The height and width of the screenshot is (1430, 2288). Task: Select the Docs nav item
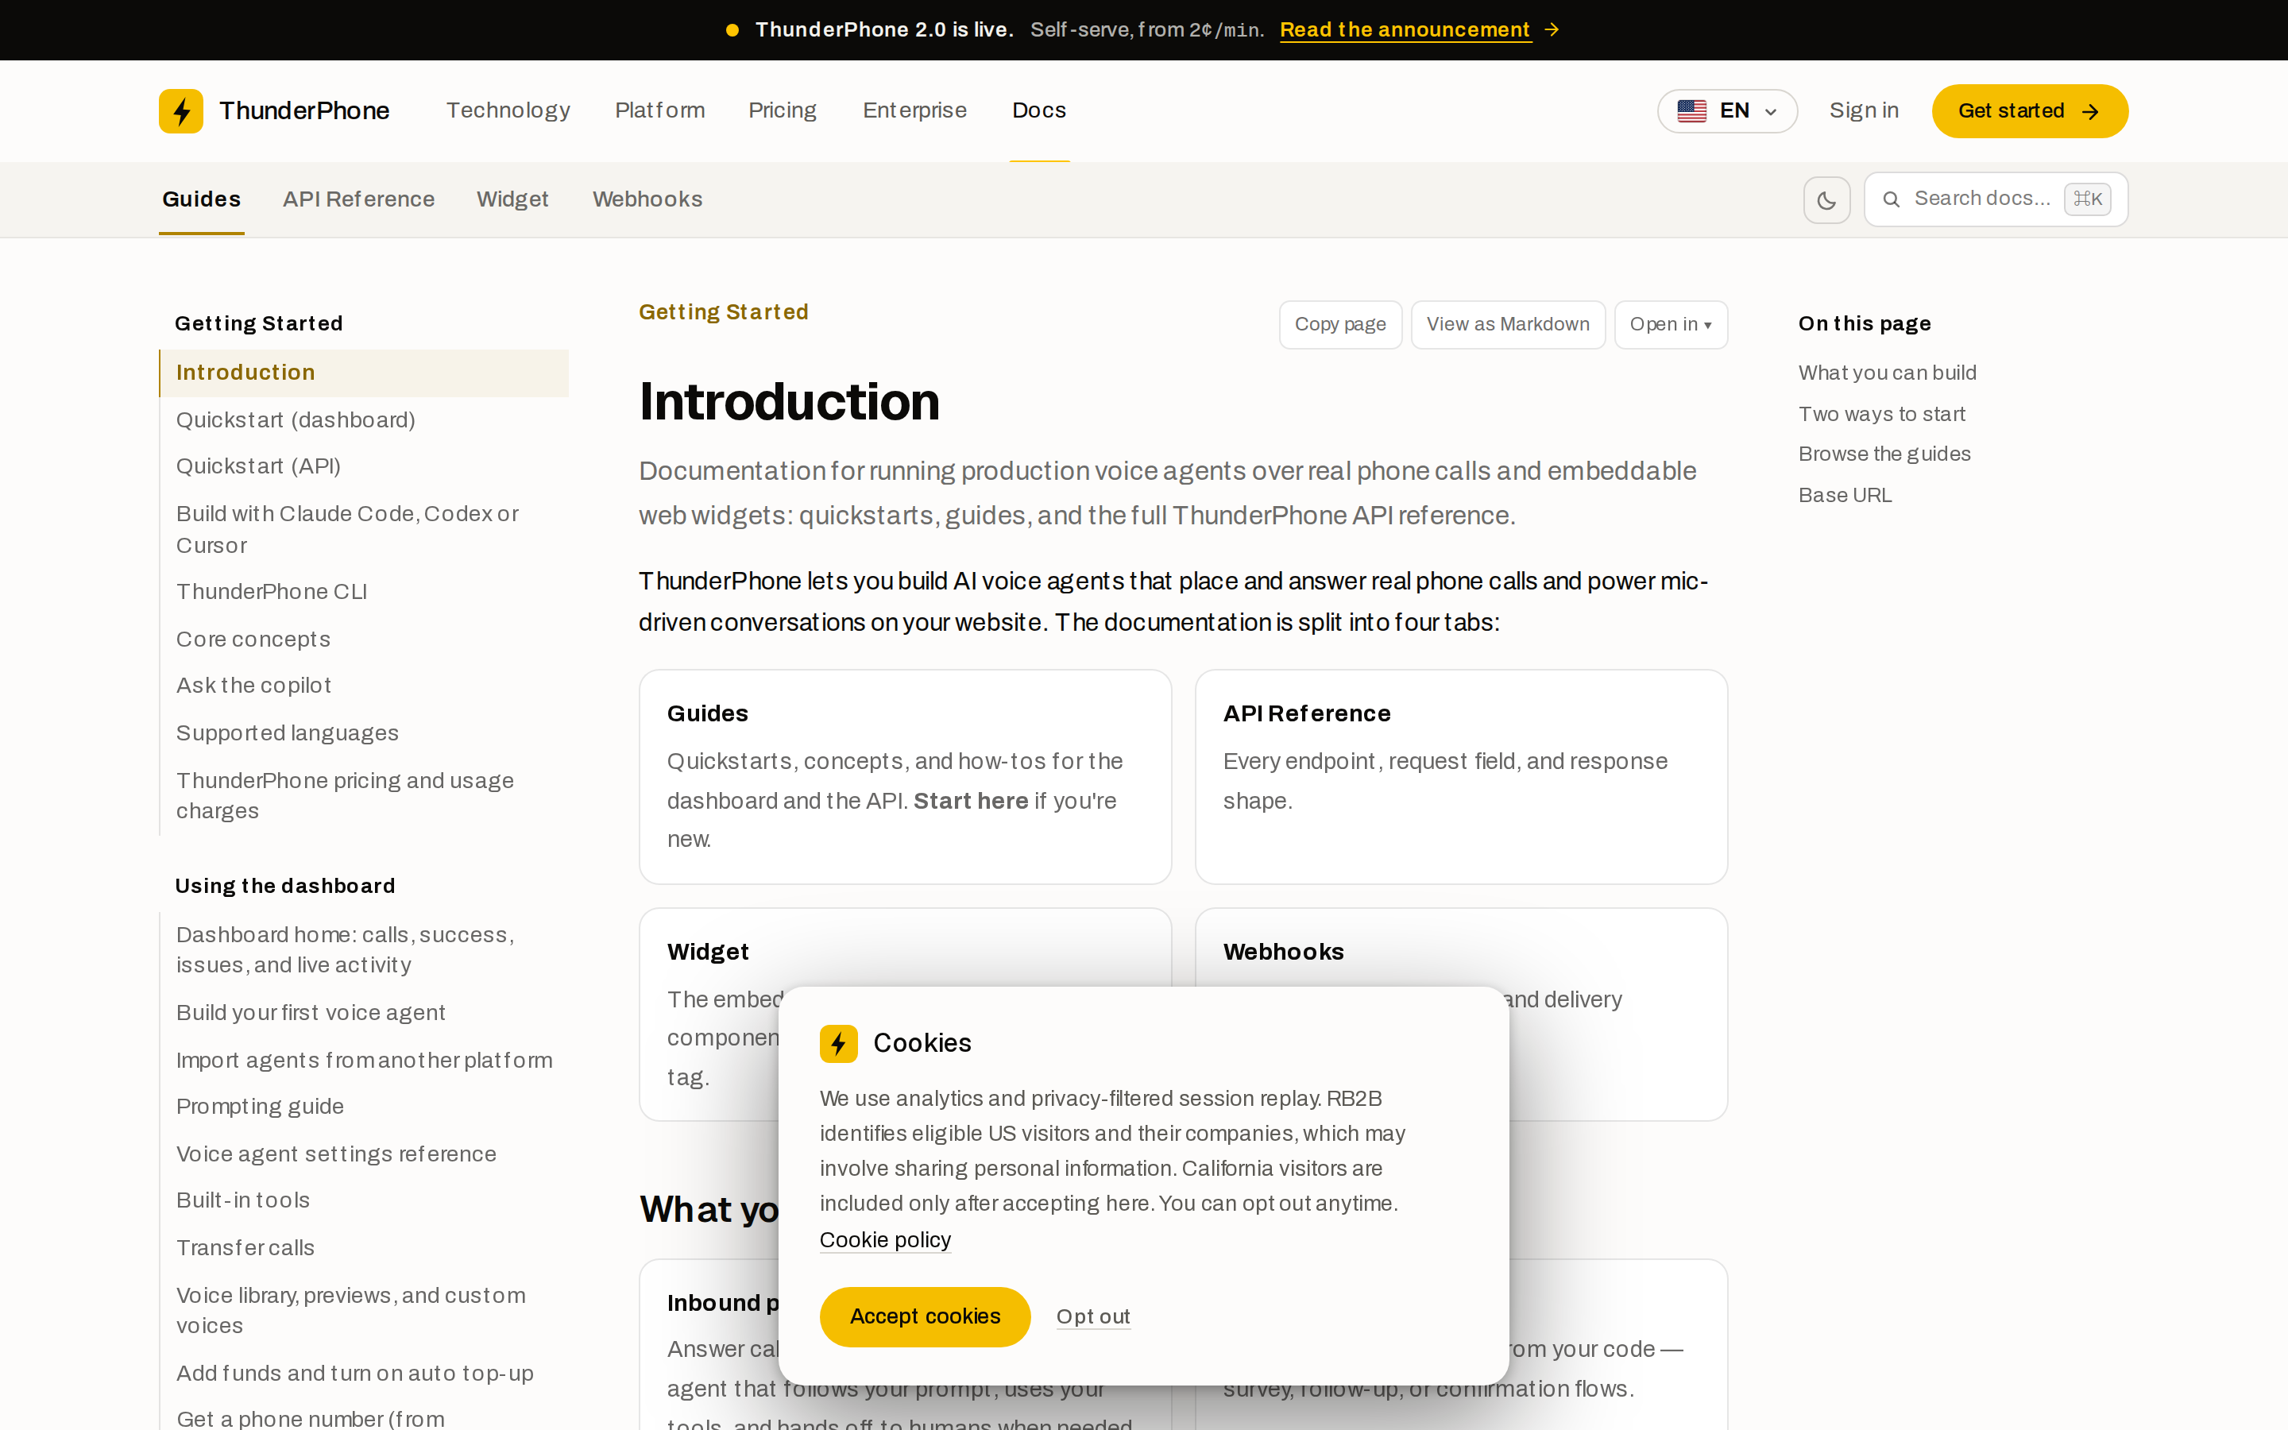pos(1039,110)
